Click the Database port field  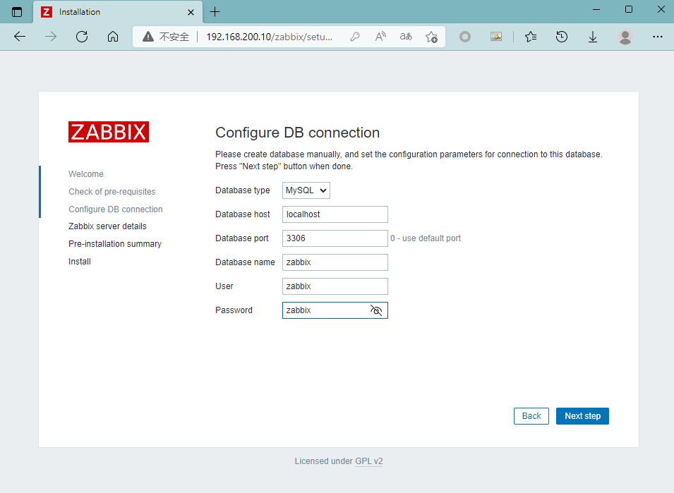335,238
